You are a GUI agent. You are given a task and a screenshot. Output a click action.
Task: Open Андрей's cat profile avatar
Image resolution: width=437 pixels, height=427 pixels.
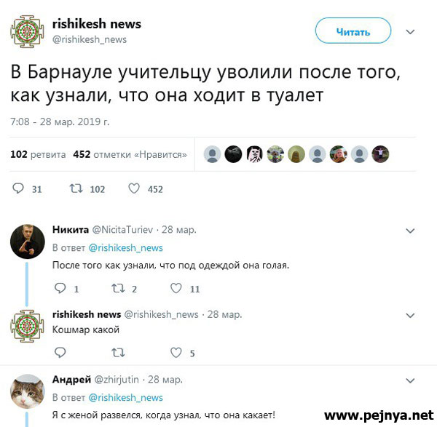(x=28, y=391)
